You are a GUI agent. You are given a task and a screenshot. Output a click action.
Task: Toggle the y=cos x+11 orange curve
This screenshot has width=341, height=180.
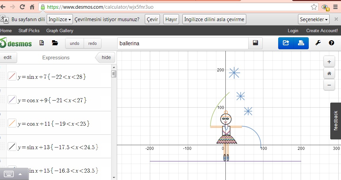pos(12,123)
